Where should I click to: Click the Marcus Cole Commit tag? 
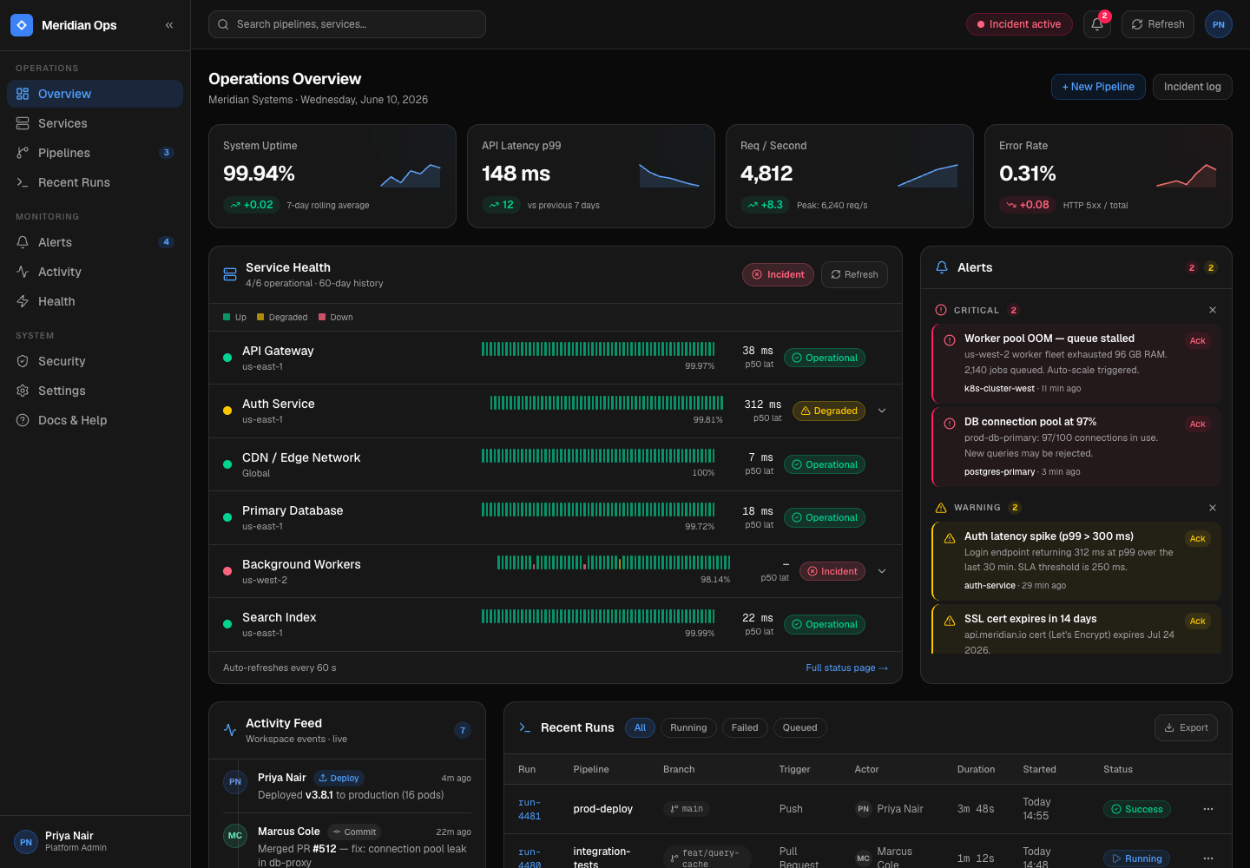pos(354,832)
